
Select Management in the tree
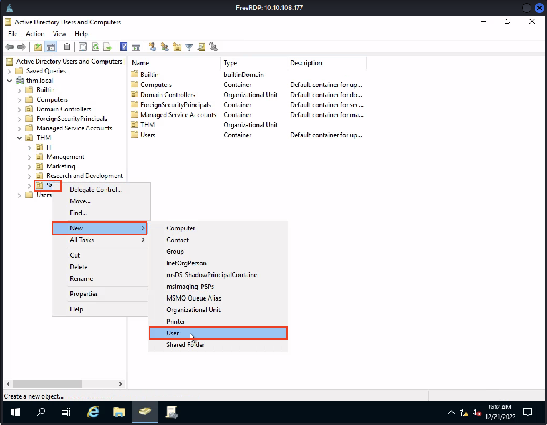(x=65, y=157)
